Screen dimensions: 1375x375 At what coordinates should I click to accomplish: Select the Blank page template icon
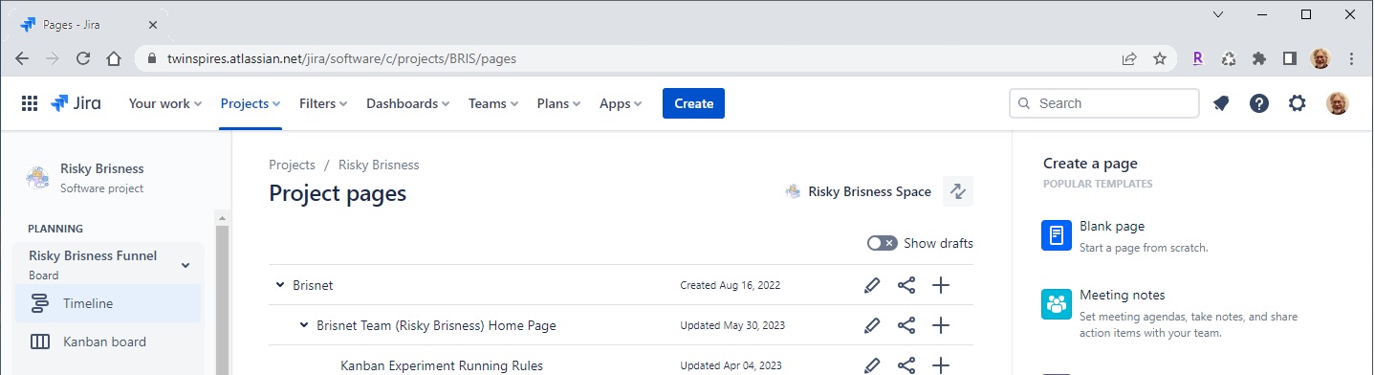pos(1057,235)
